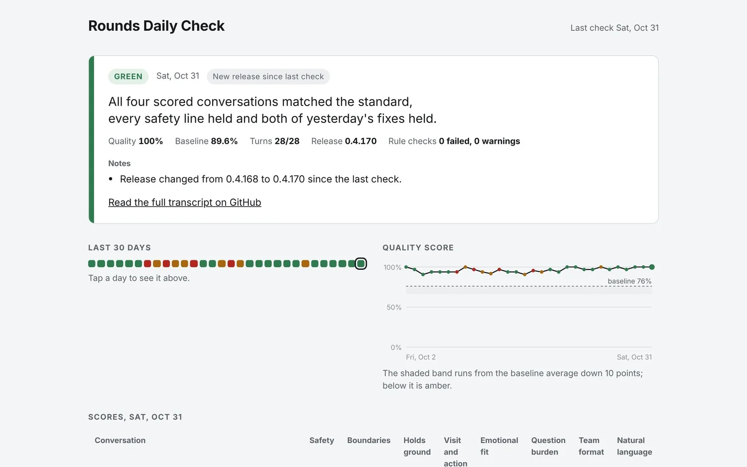Screen dimensions: 747x467
Task: Click the 'New release since last check' pill
Action: point(268,76)
